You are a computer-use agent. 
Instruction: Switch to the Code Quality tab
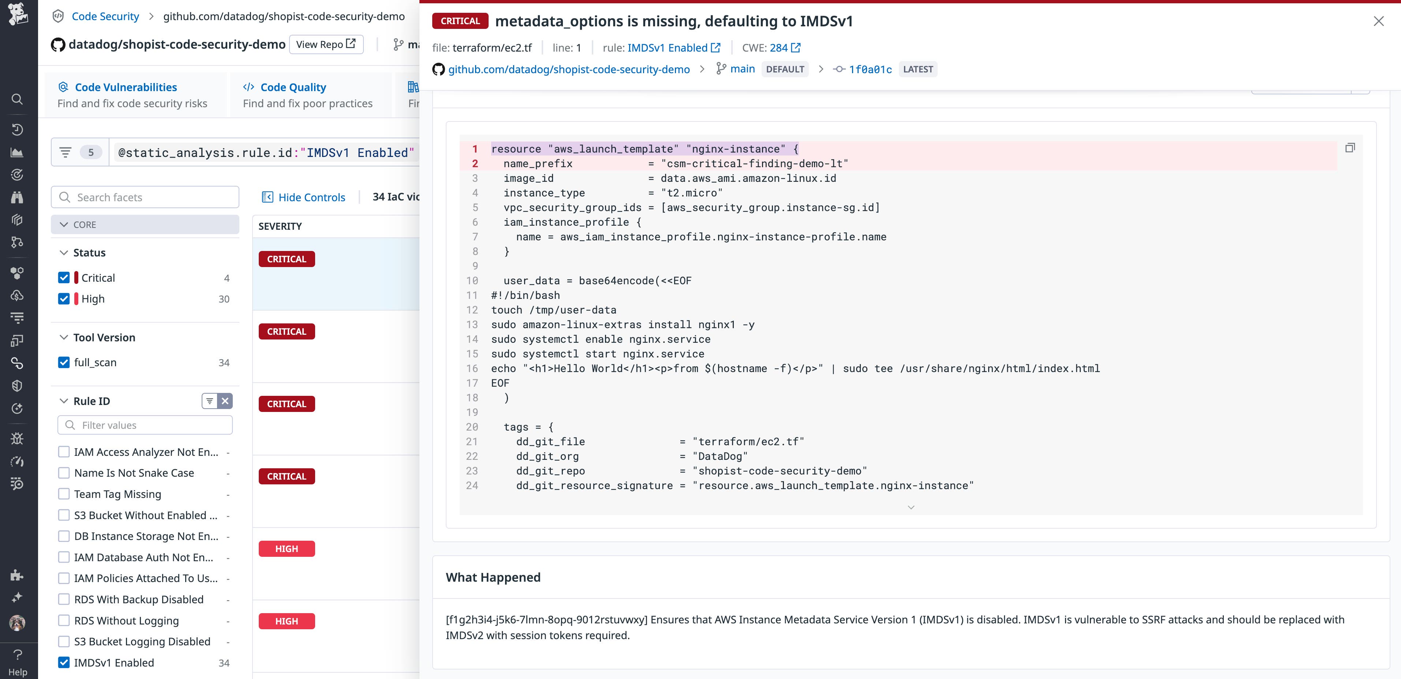tap(292, 87)
